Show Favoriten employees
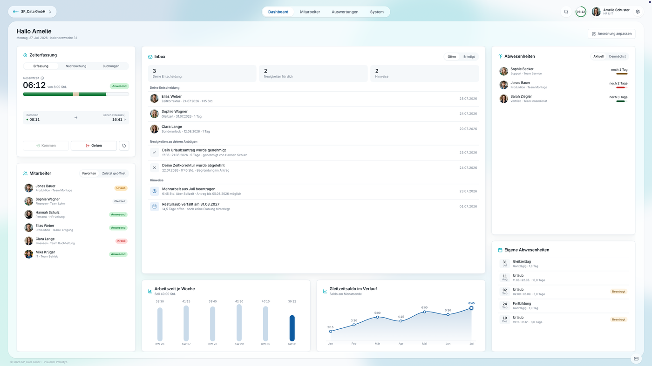The height and width of the screenshot is (366, 652). click(89, 173)
